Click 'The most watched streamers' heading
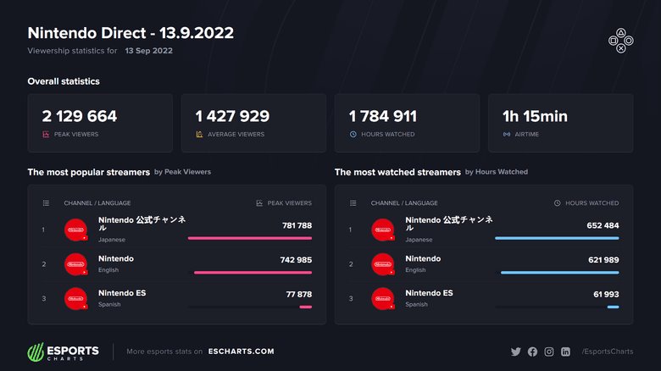Screen dimensions: 661x371 [397, 172]
